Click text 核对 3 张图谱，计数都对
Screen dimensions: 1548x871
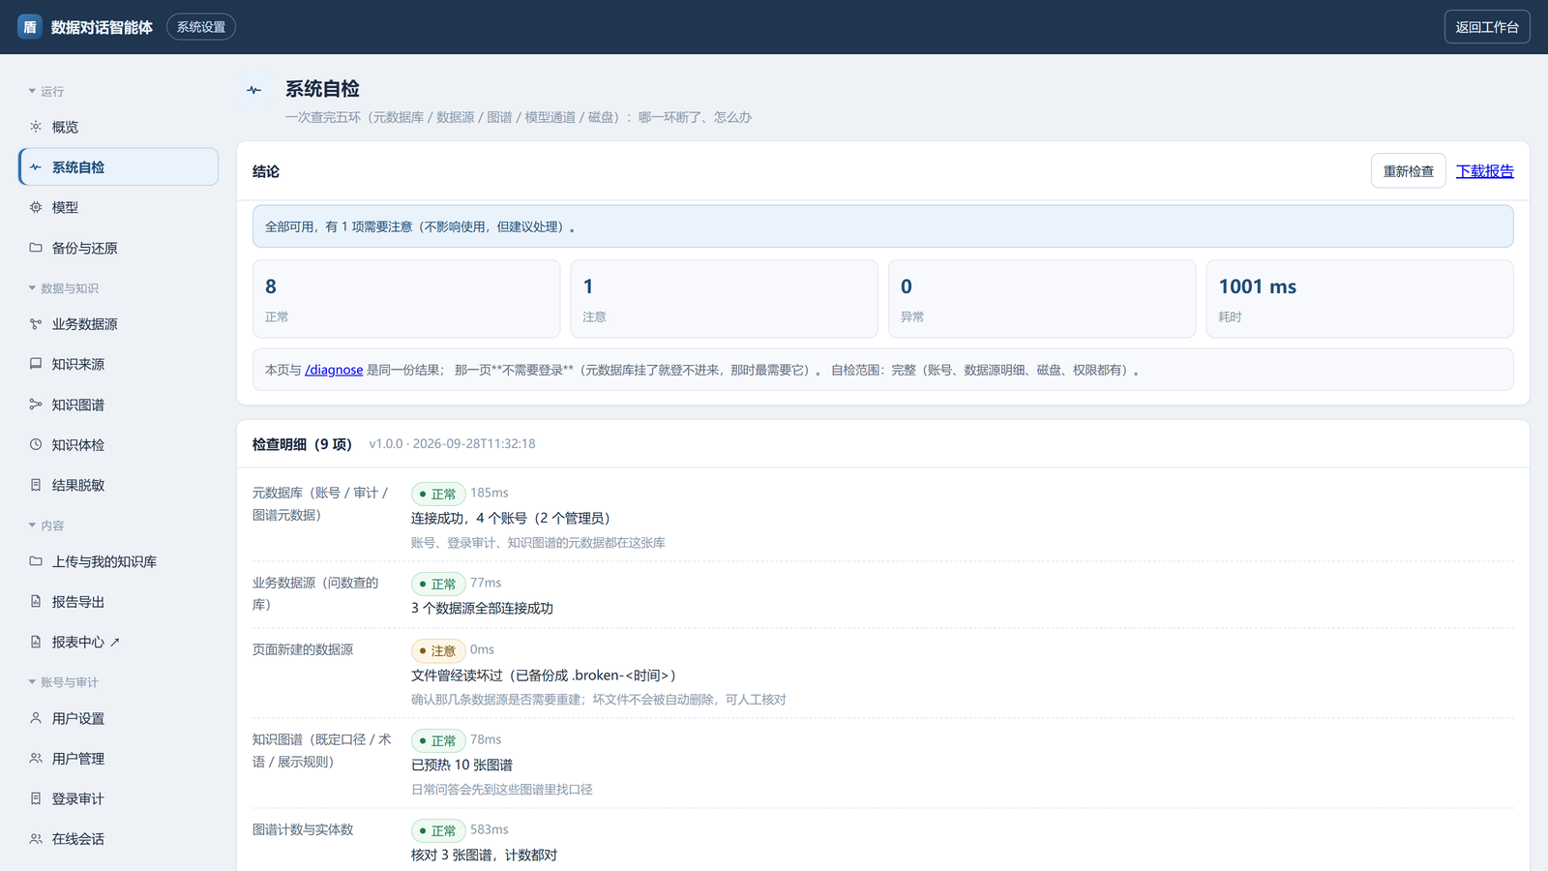point(484,855)
